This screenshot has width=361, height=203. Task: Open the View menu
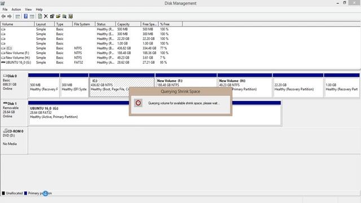tap(28, 10)
